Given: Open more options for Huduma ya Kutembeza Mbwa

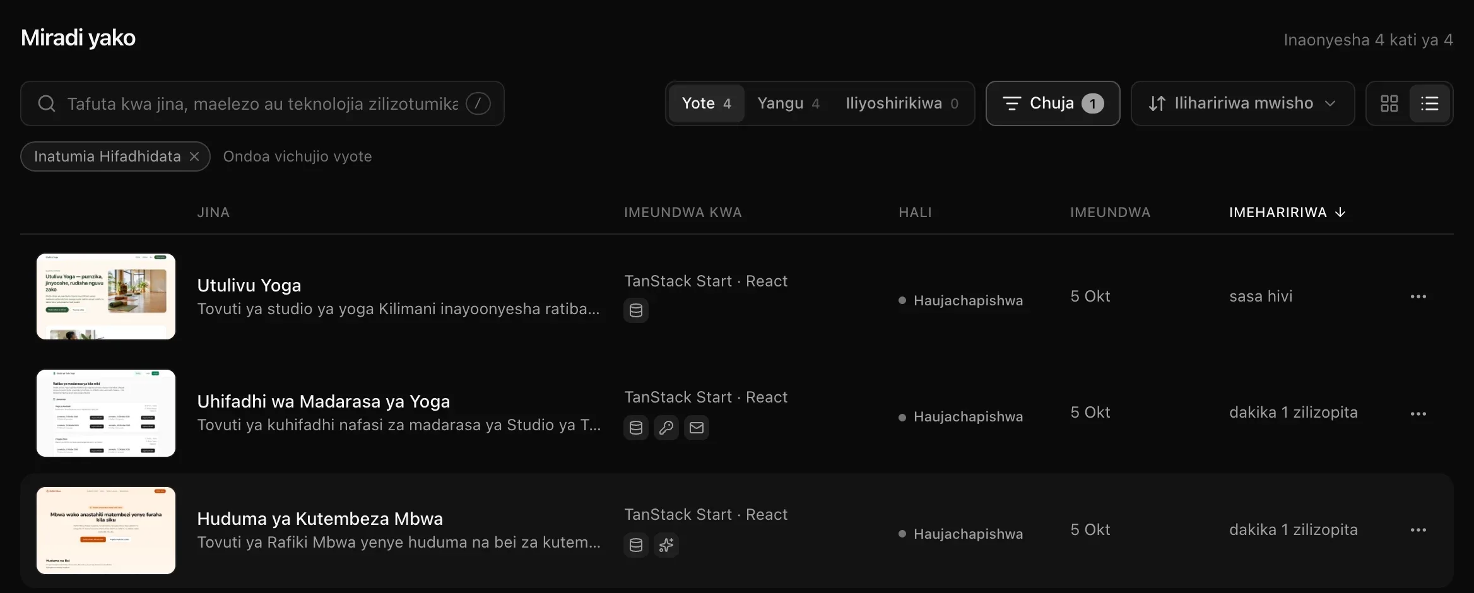Looking at the screenshot, I should [x=1418, y=530].
